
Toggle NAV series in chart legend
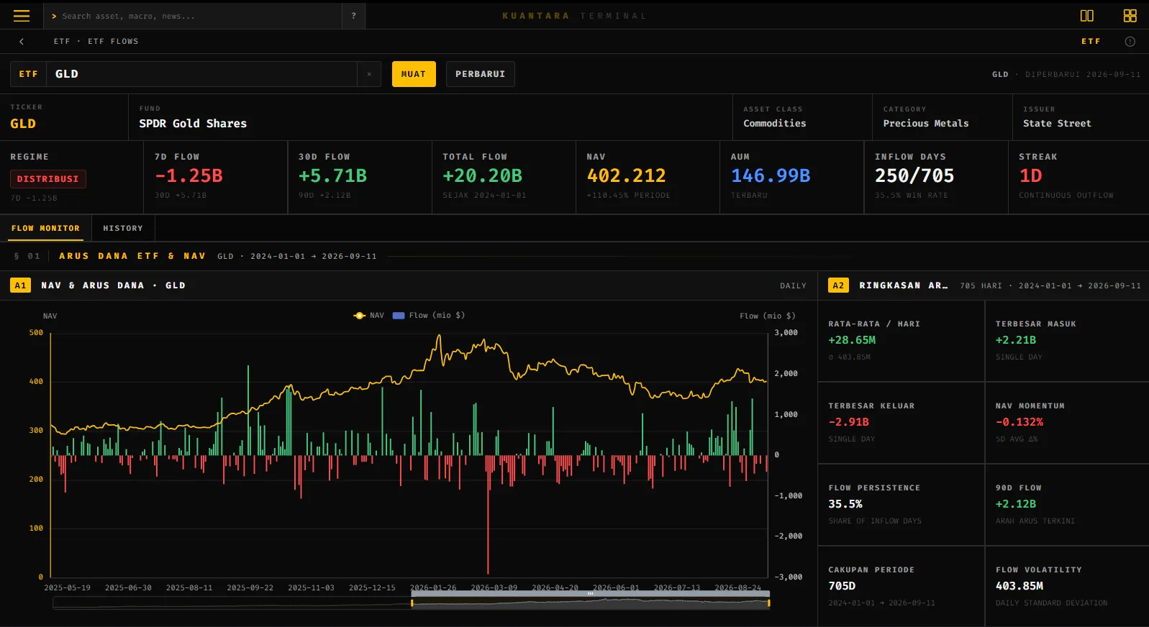click(x=369, y=316)
